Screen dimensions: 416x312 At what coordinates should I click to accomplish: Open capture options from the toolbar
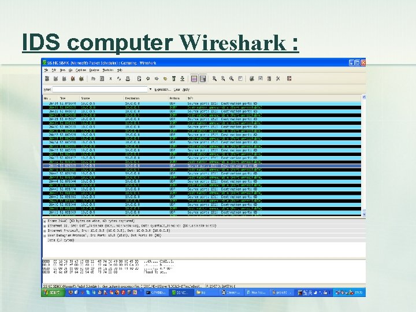[55, 79]
